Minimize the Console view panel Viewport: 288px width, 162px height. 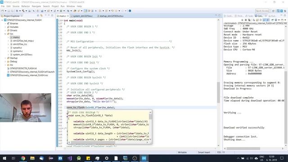point(281,16)
